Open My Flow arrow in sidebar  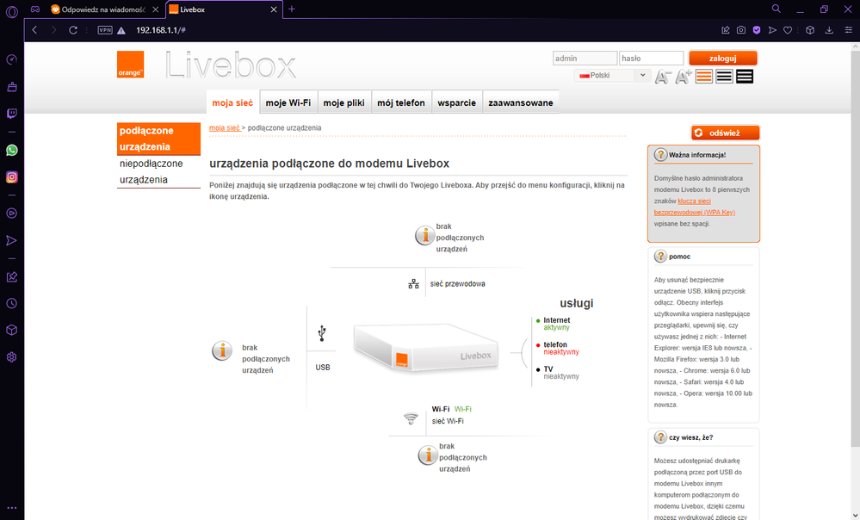pos(11,240)
